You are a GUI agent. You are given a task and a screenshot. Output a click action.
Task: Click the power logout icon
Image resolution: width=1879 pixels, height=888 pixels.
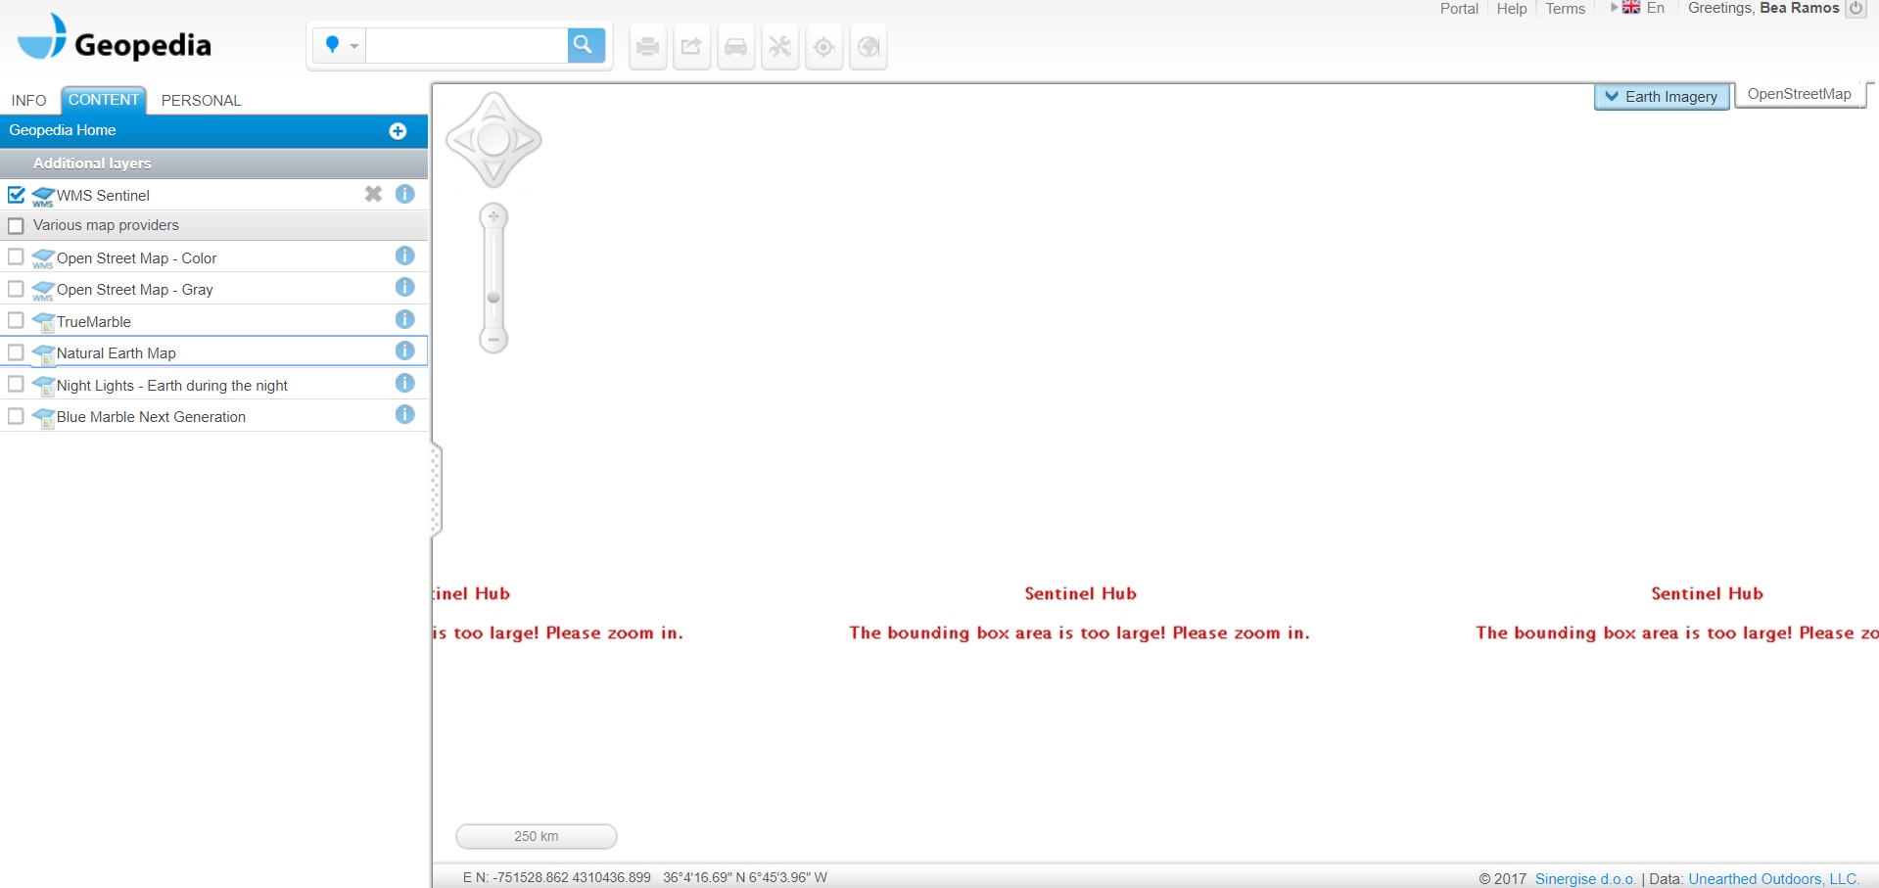(x=1856, y=8)
